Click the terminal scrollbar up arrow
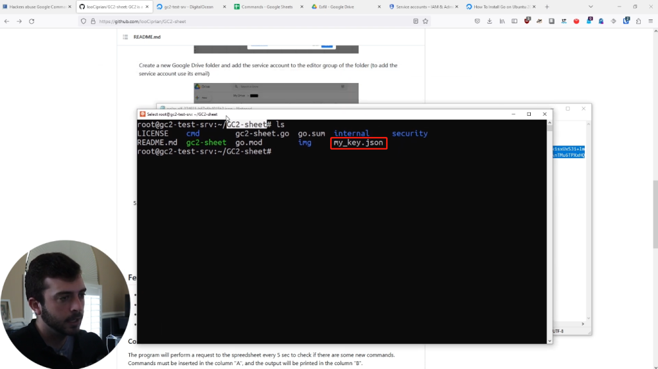The height and width of the screenshot is (369, 658). tap(549, 123)
